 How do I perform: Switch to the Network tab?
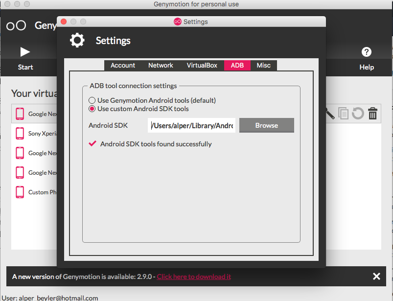click(161, 66)
